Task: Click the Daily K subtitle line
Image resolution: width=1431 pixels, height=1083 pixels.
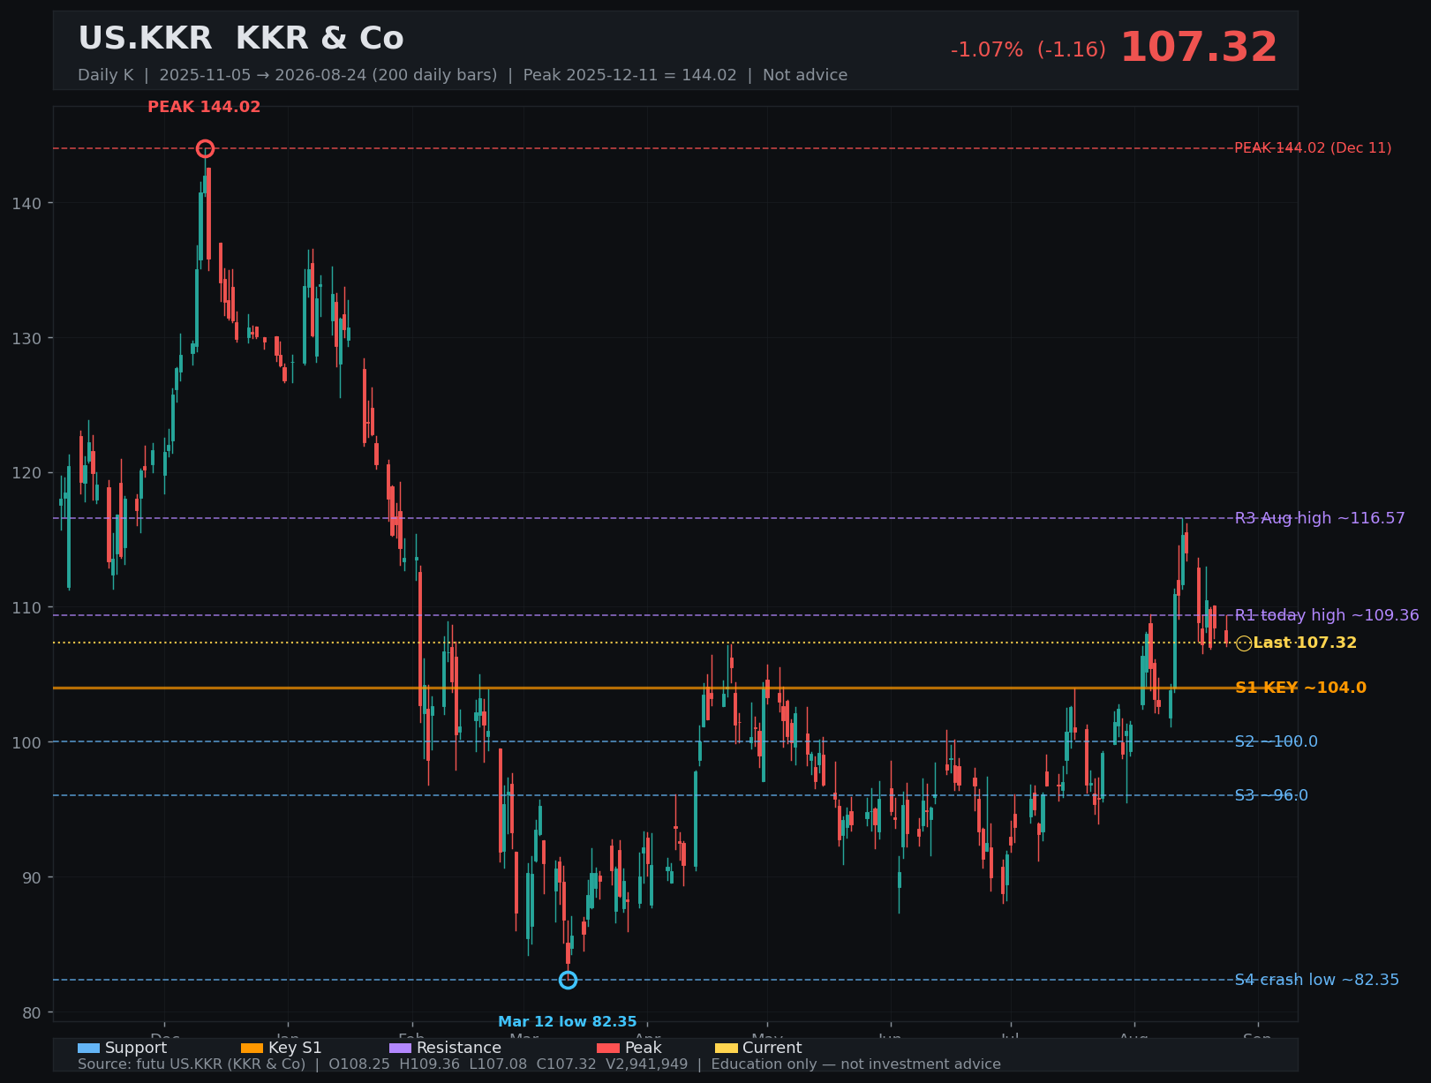Action: [x=463, y=75]
